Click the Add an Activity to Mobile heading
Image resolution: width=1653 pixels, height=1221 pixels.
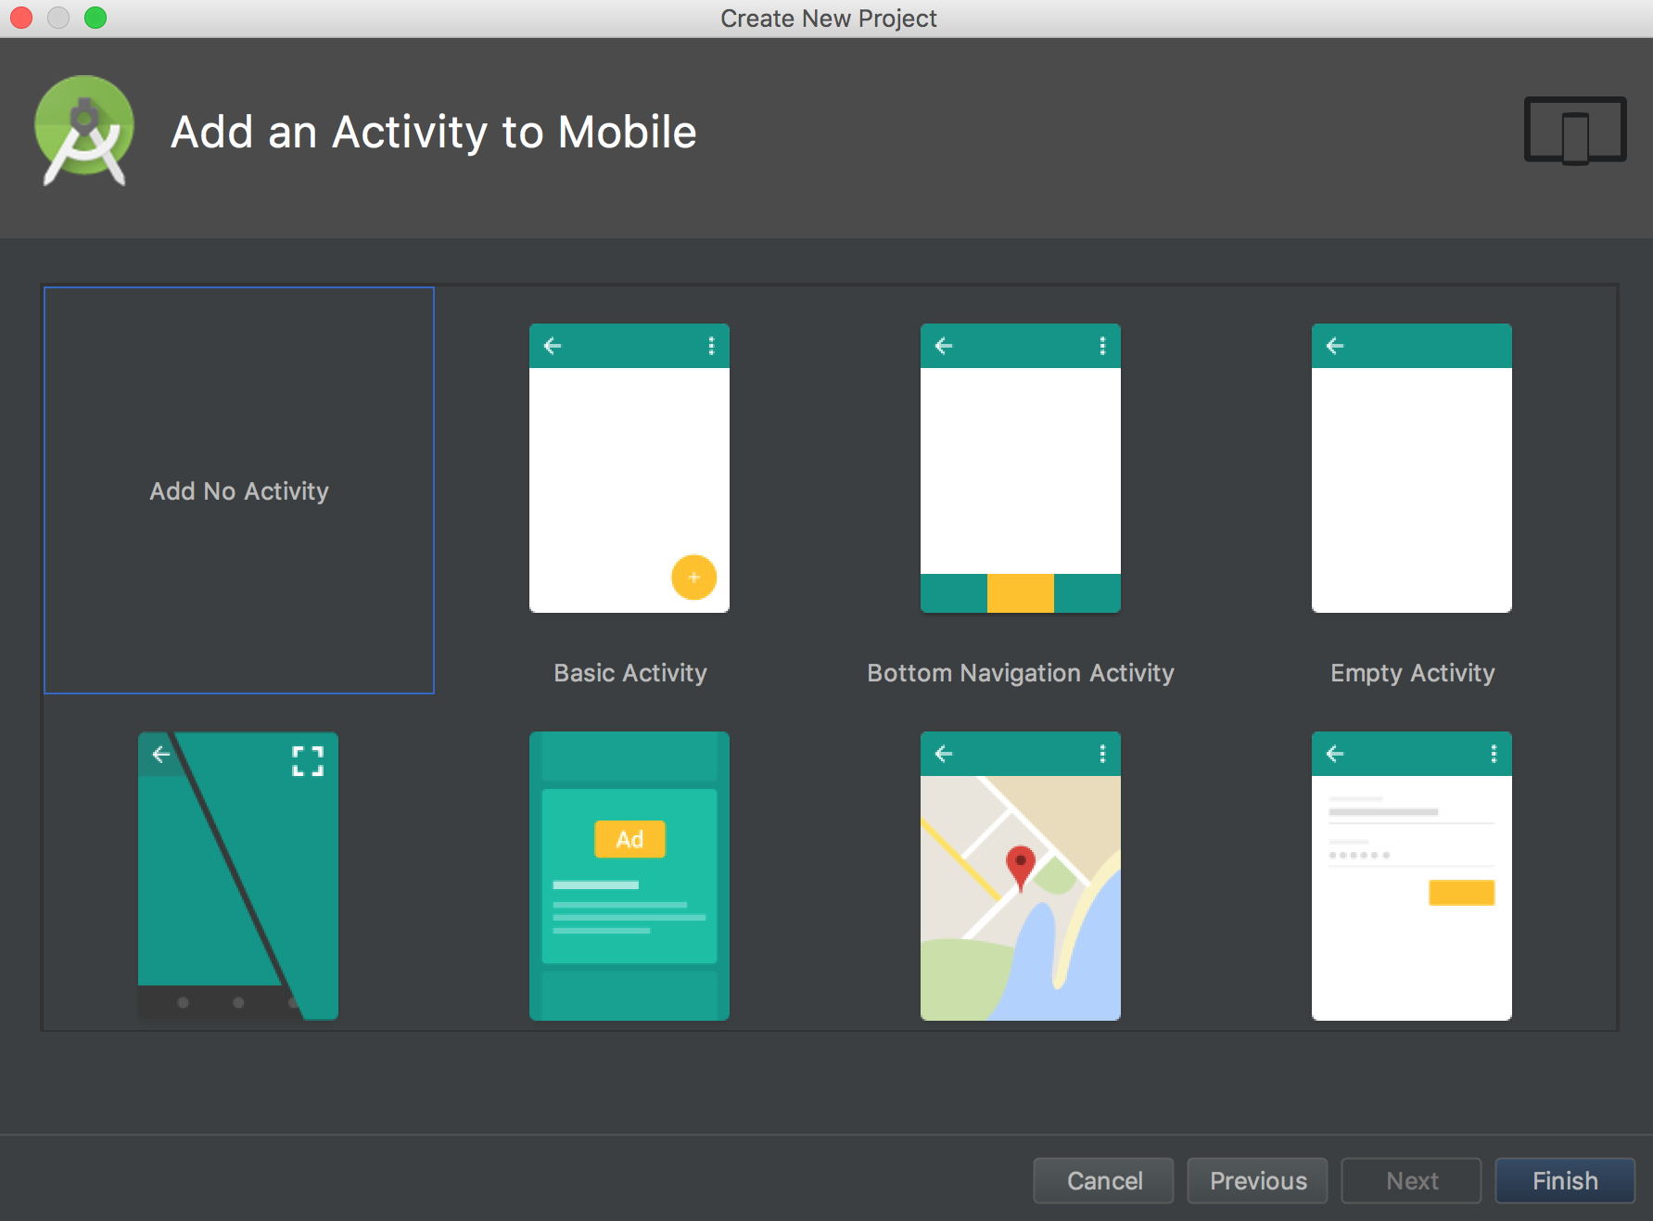[x=434, y=132]
